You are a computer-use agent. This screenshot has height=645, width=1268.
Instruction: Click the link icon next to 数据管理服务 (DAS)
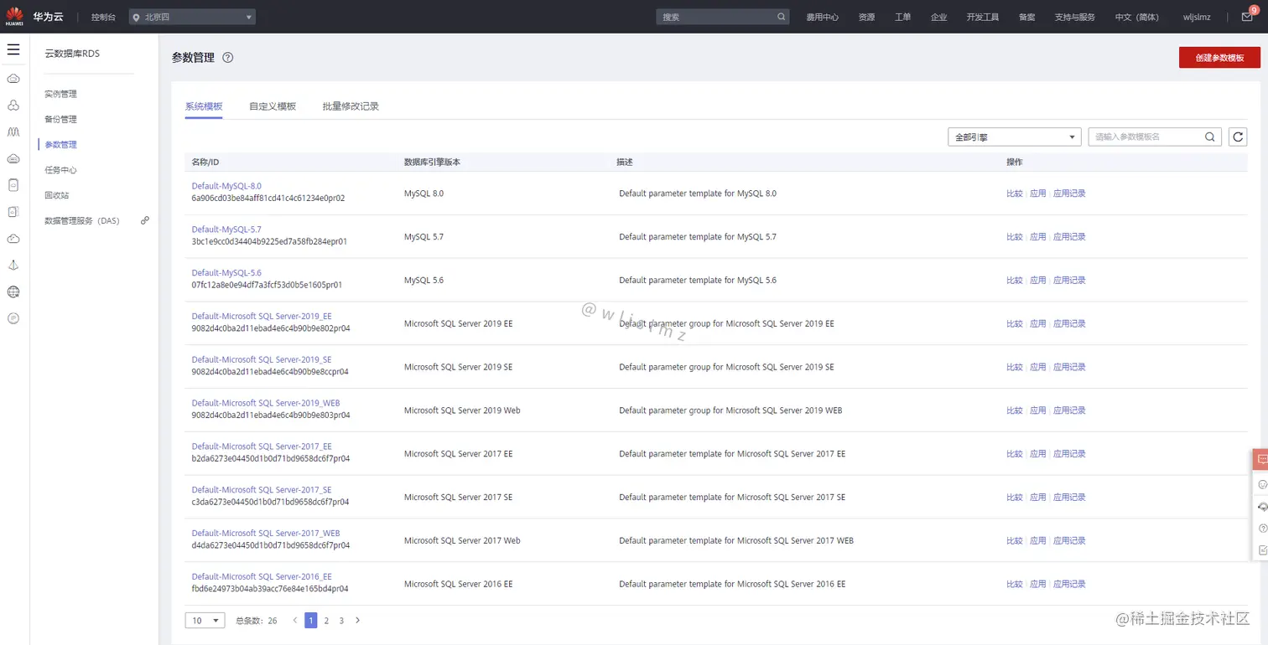145,220
